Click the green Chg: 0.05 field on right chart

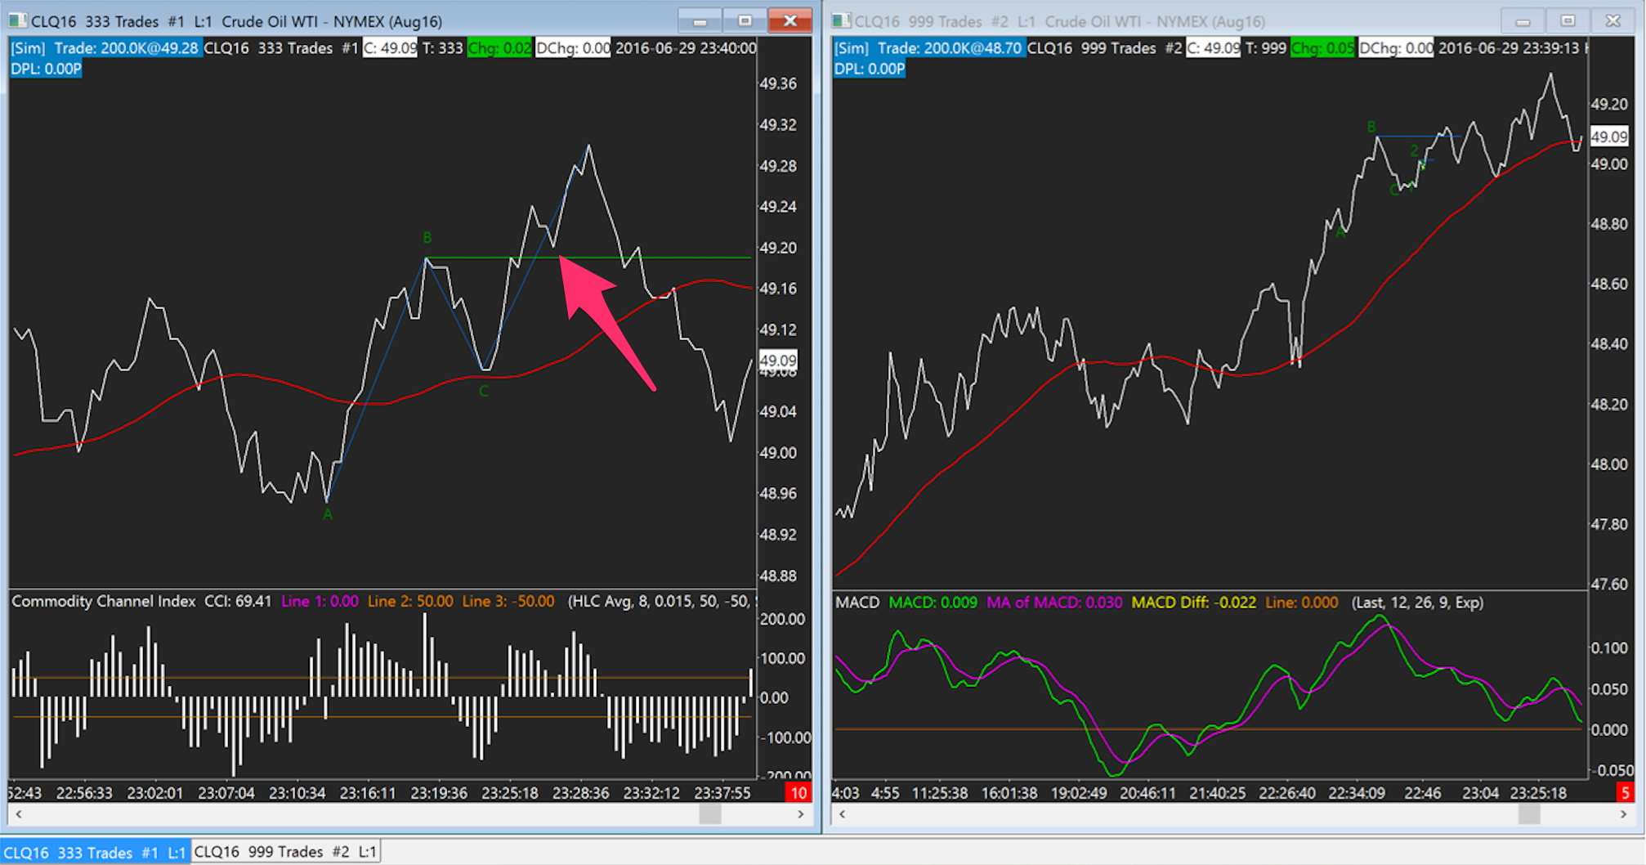click(x=1322, y=48)
